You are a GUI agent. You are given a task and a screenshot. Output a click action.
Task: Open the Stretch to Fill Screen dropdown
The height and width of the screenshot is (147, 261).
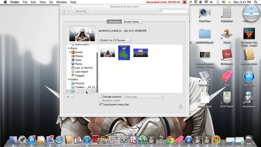[115, 40]
